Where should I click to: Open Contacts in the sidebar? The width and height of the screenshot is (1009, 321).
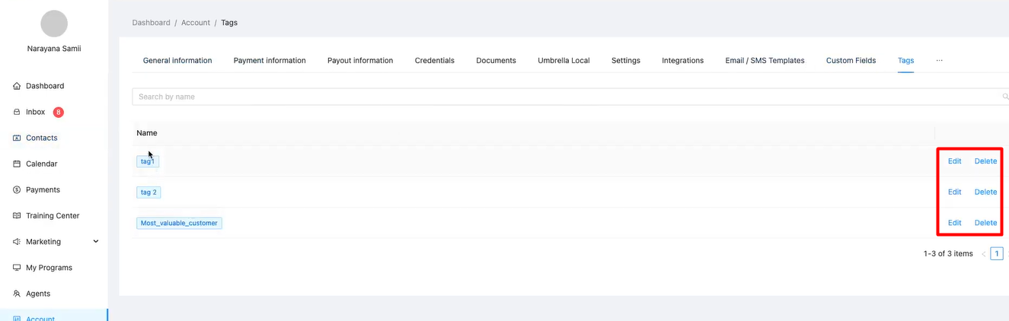(42, 138)
